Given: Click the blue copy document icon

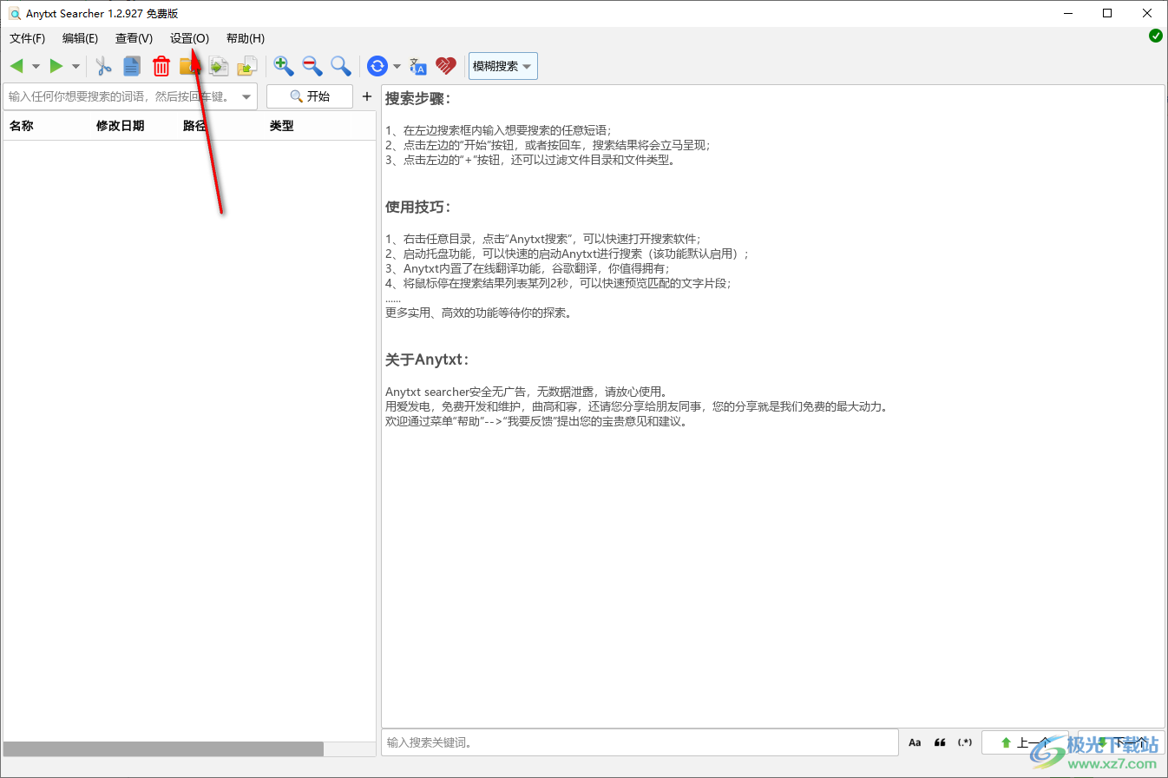Looking at the screenshot, I should pyautogui.click(x=132, y=66).
